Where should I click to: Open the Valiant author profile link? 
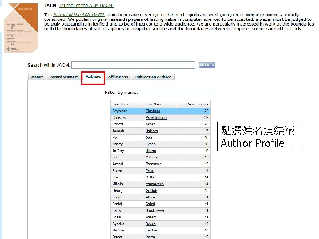(x=151, y=217)
